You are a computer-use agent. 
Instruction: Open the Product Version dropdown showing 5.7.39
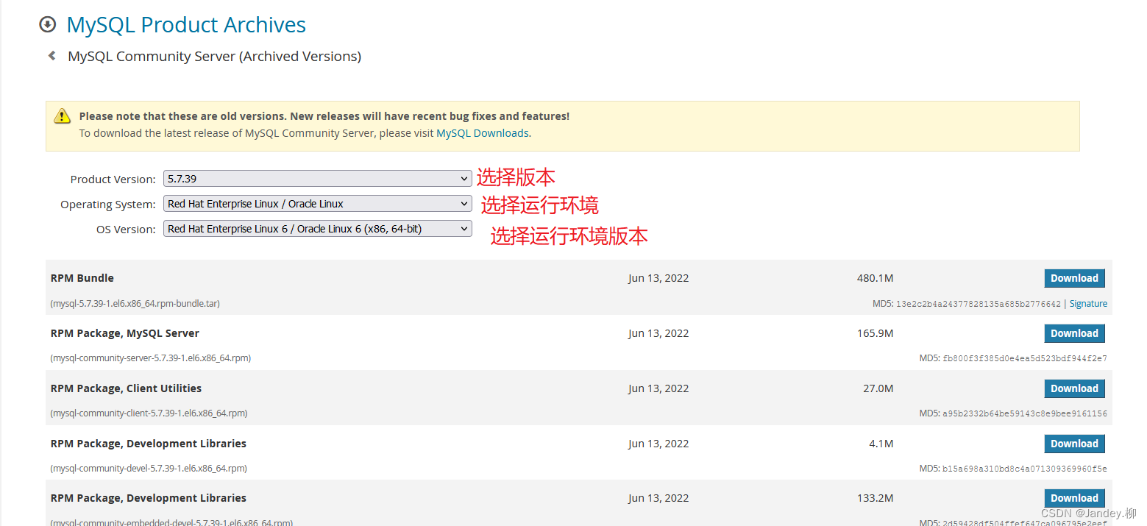317,179
